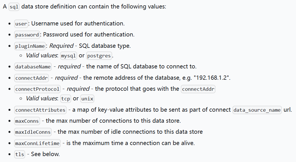Click connectAddr at the end of connectProtocol line
296x162 pixels.
tap(198, 89)
